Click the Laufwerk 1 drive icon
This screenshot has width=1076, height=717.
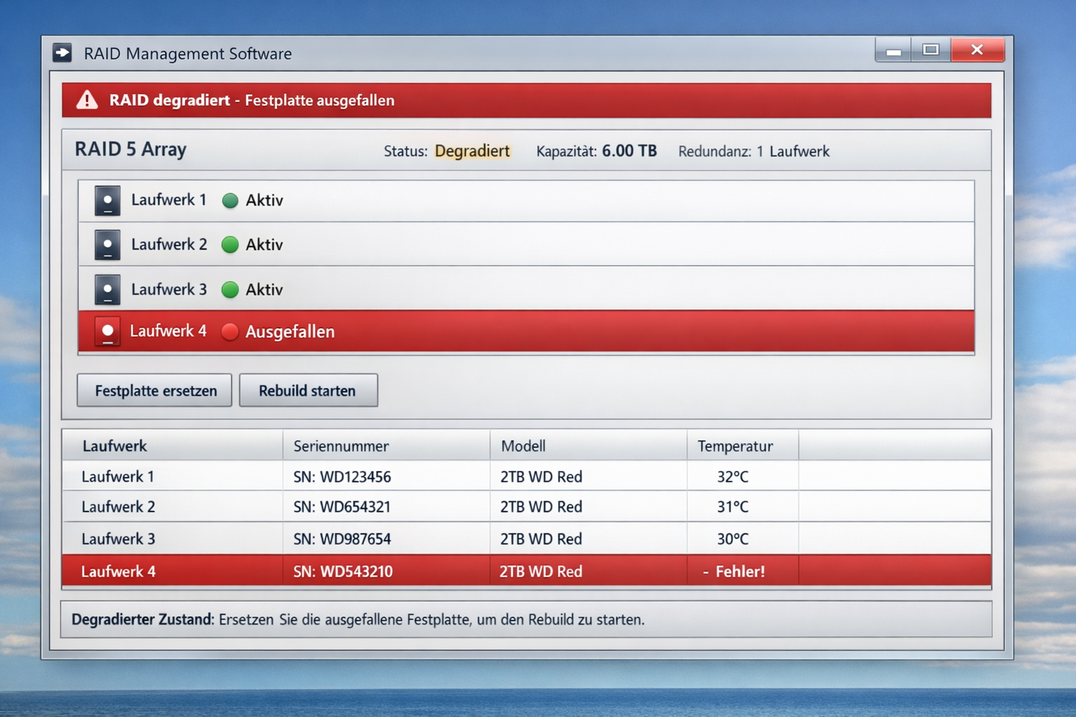click(x=107, y=200)
